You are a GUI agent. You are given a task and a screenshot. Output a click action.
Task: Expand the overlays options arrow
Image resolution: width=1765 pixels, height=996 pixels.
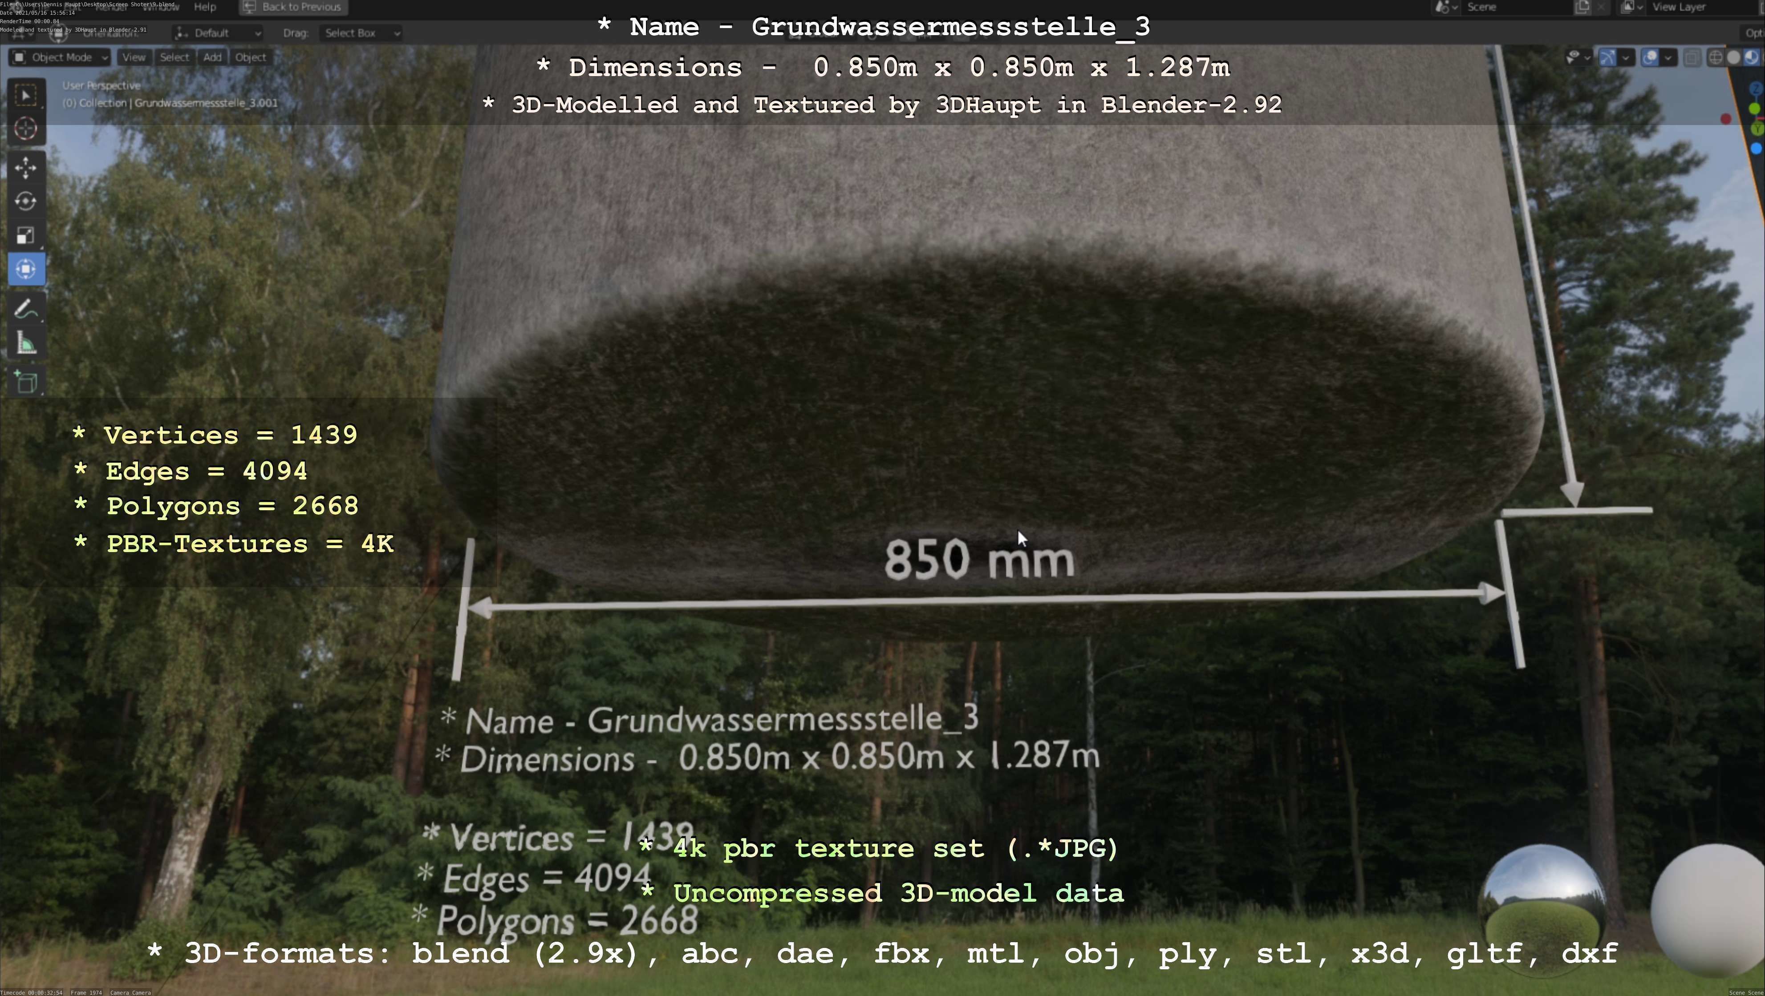coord(1668,57)
